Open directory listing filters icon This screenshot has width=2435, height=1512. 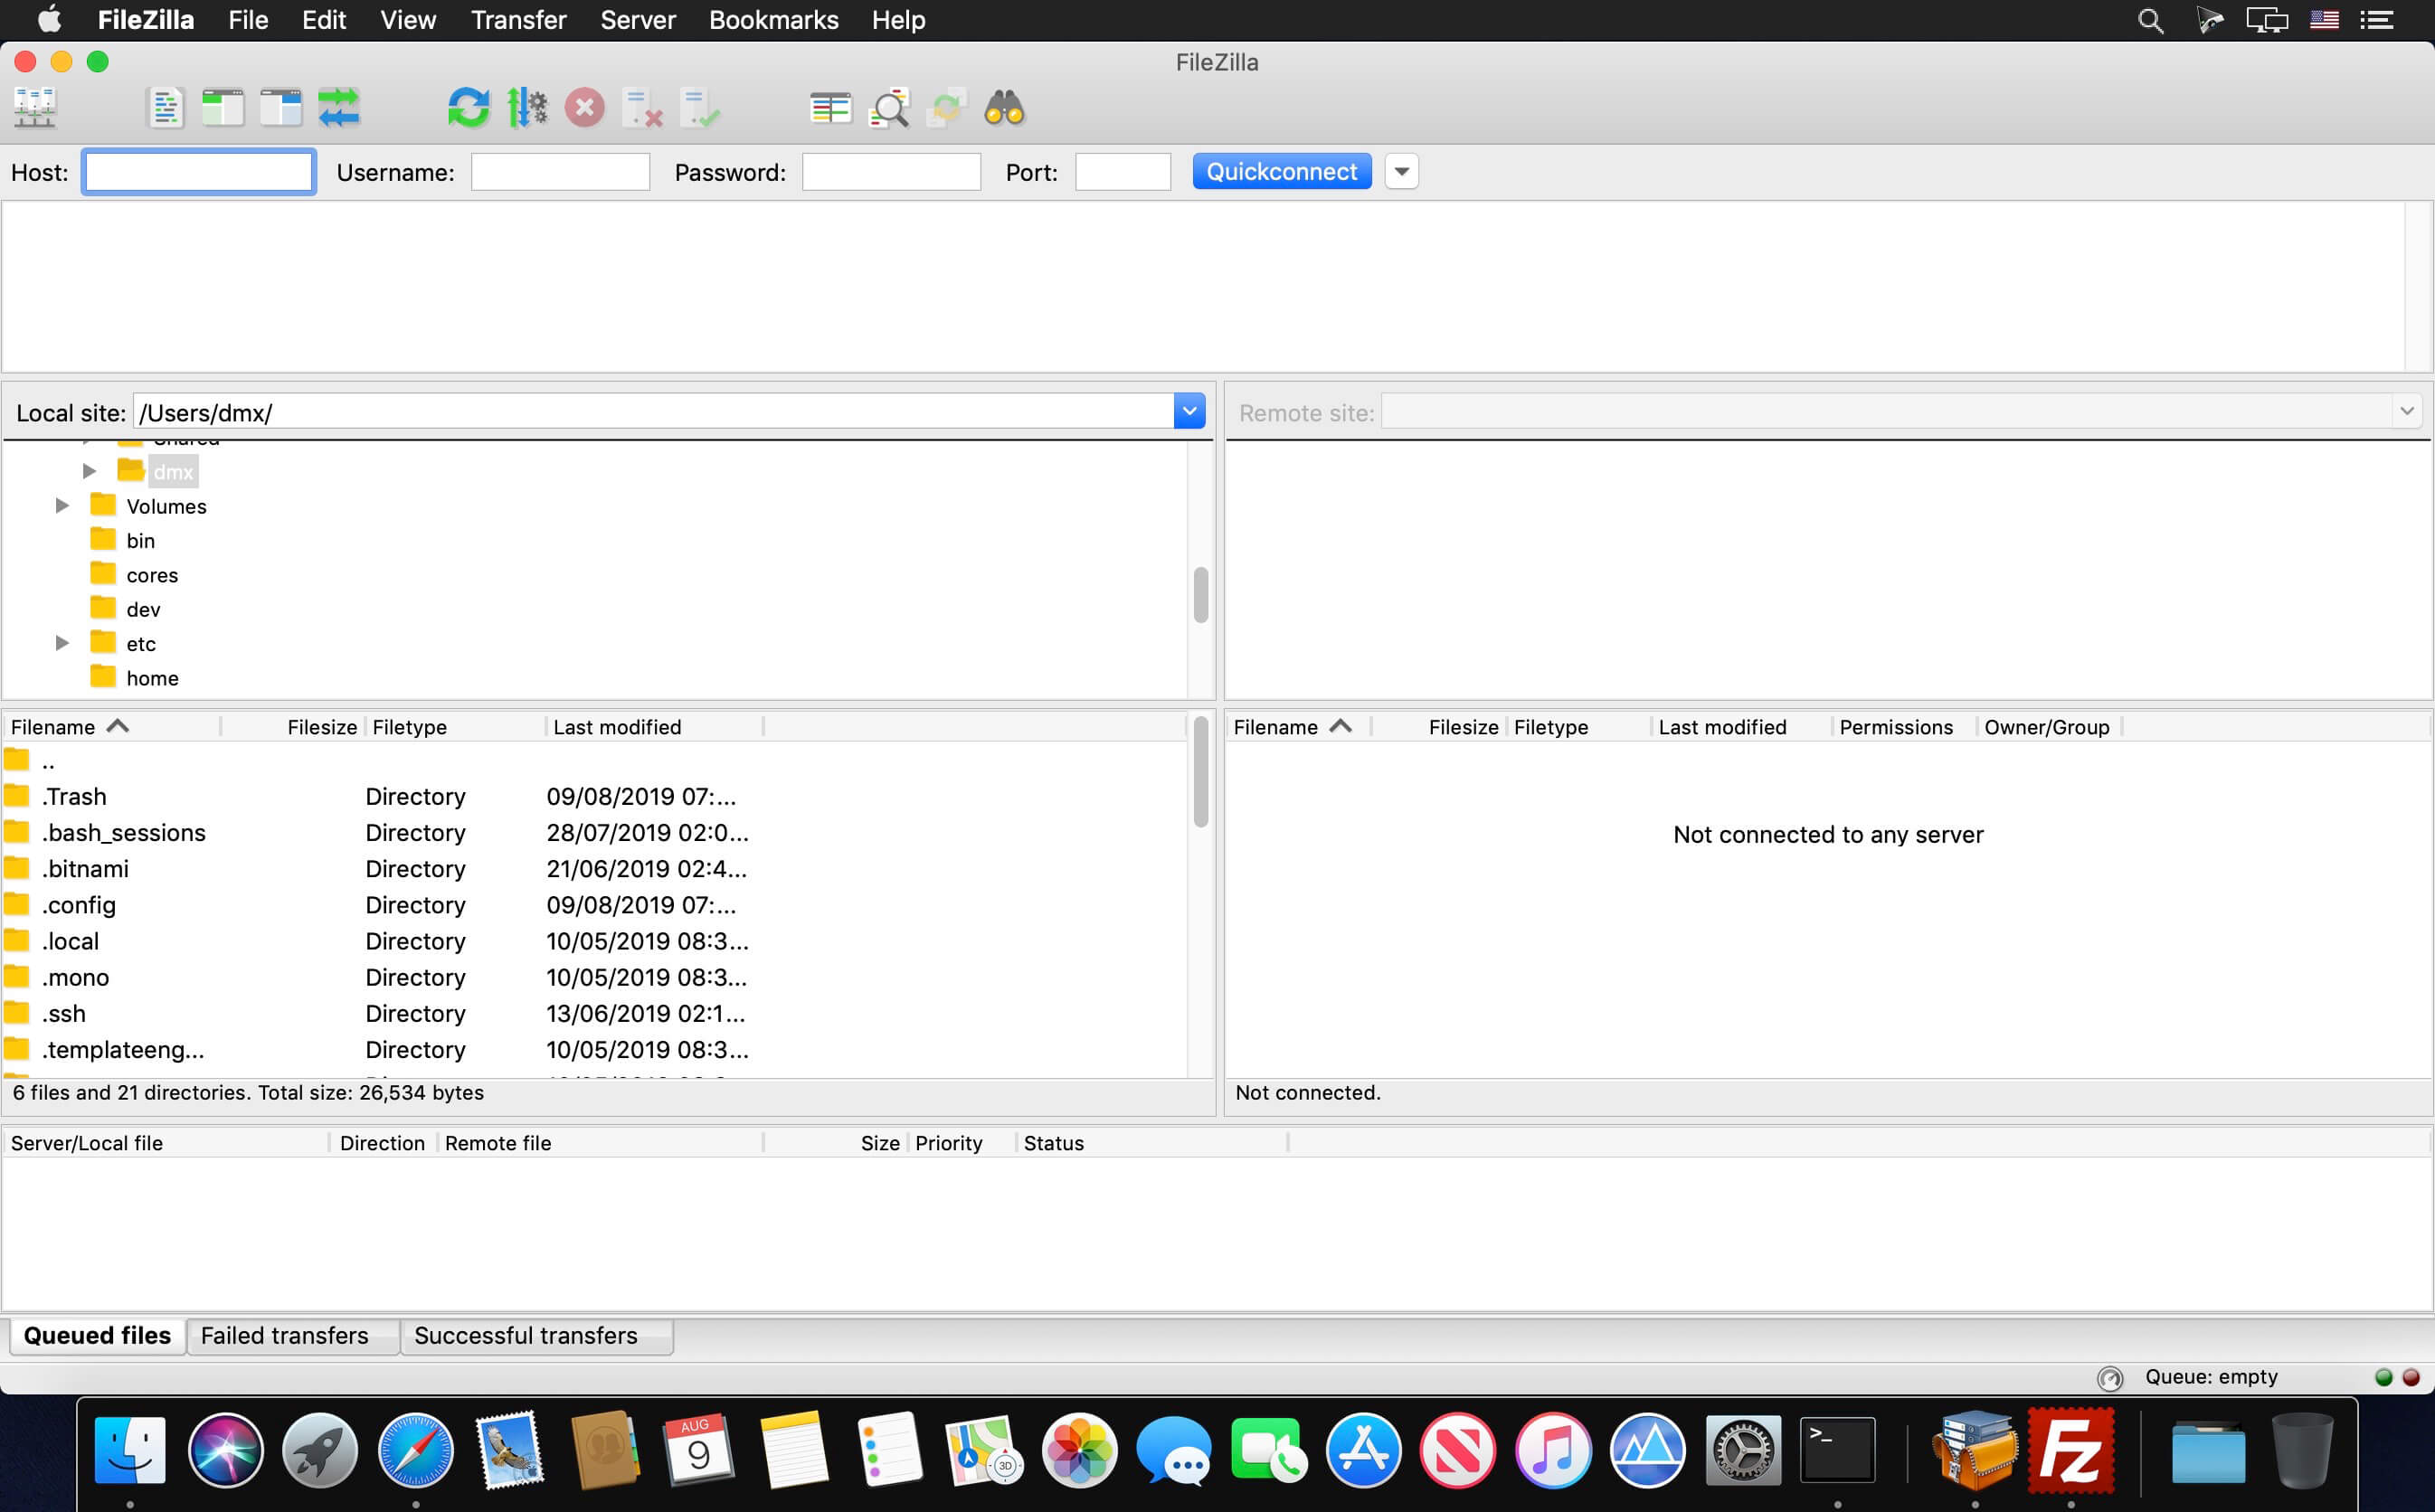click(x=830, y=107)
